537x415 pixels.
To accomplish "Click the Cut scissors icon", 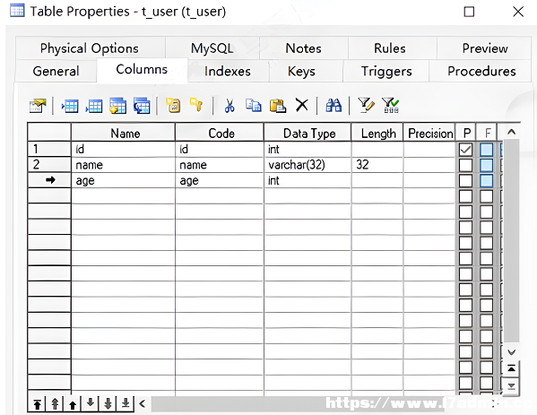I will [x=230, y=106].
